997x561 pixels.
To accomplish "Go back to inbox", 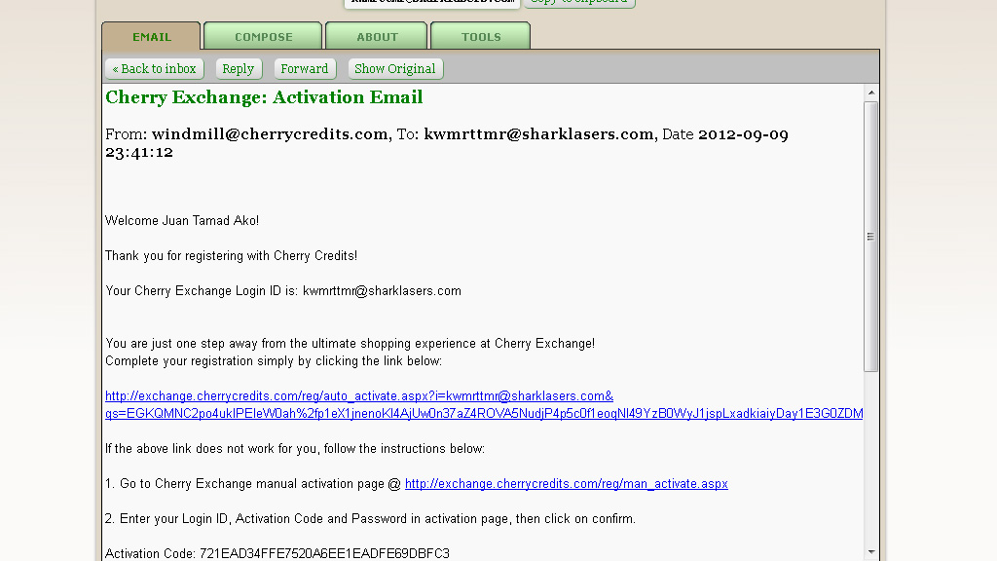I will (155, 69).
